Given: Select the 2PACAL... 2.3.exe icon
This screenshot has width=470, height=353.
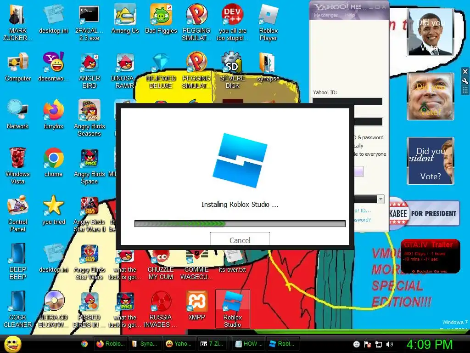Looking at the screenshot, I should [x=89, y=22].
